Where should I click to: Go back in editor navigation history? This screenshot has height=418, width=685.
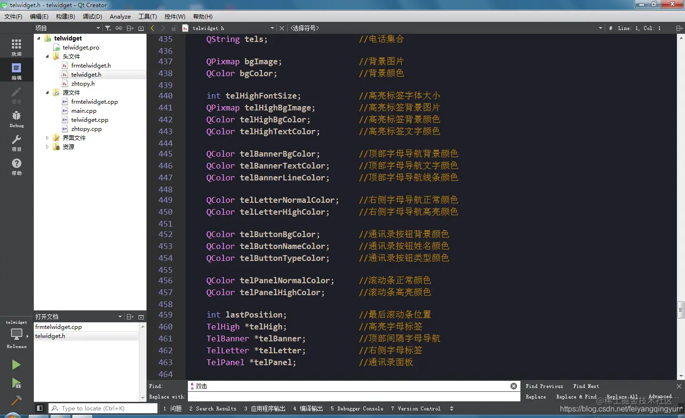point(153,28)
